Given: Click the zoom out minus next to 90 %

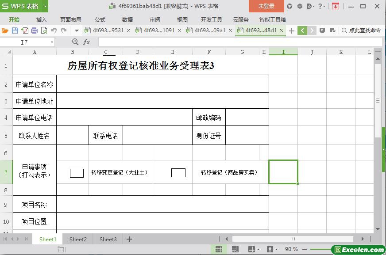Looking at the screenshot, I should 305,249.
